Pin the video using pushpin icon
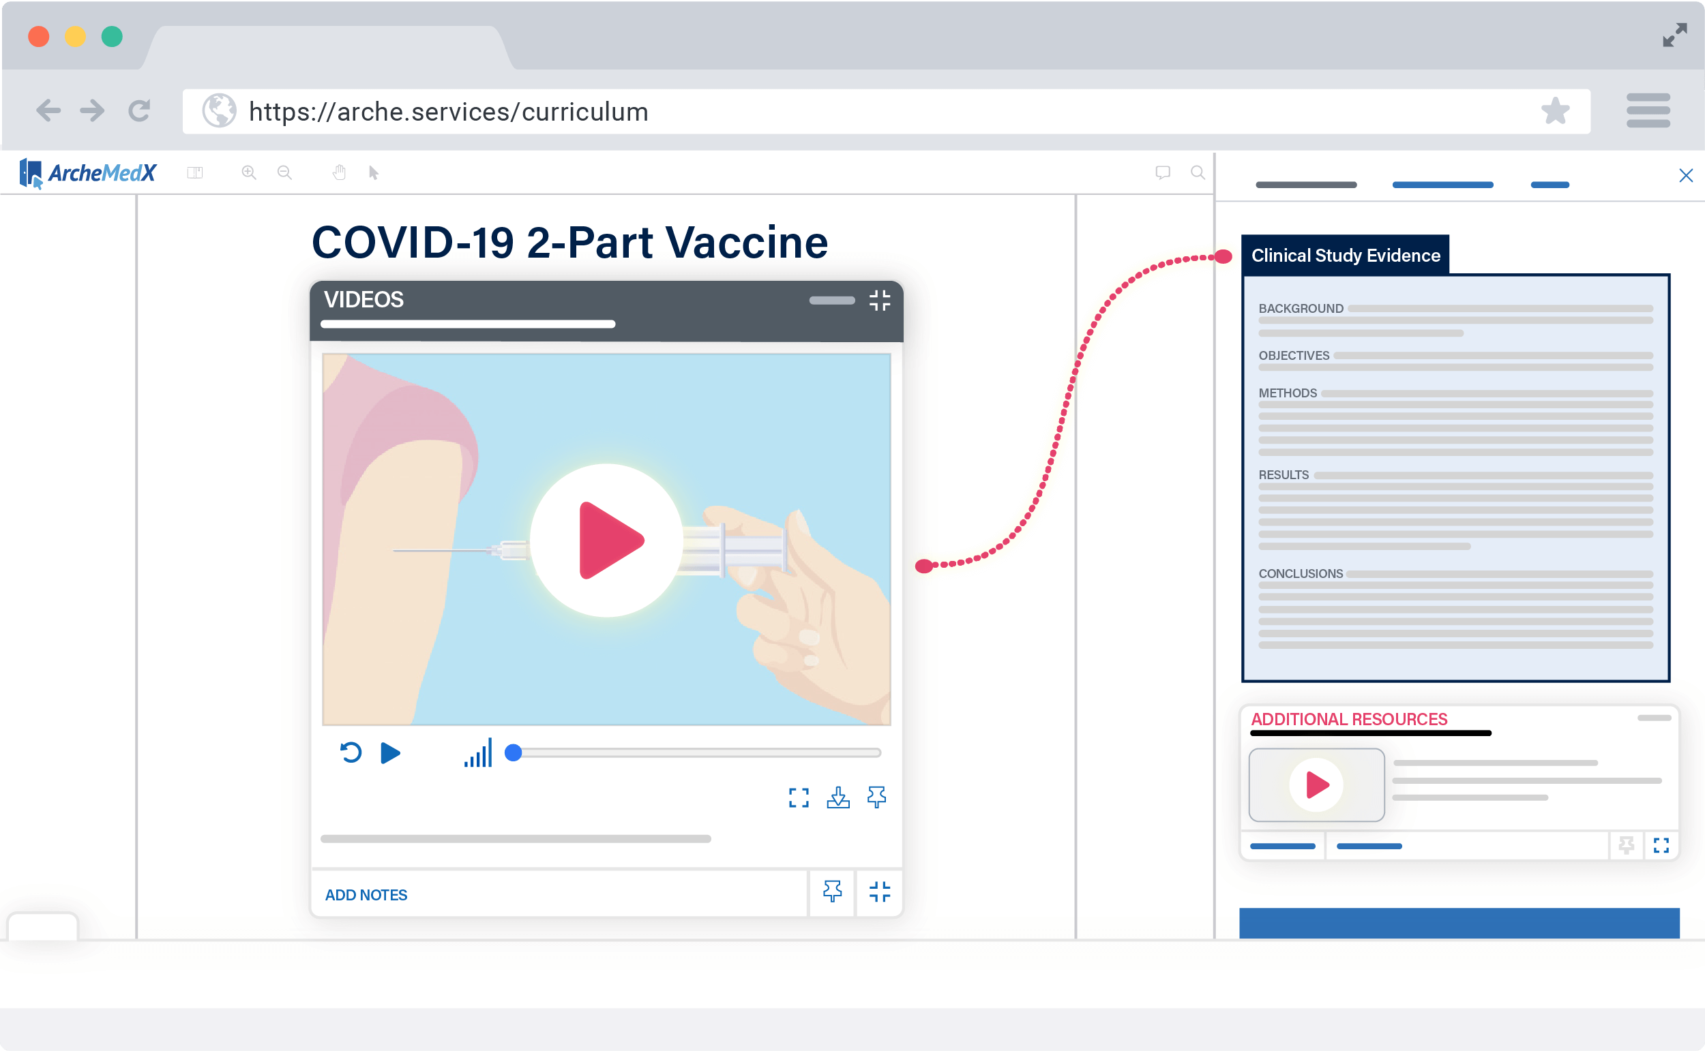The height and width of the screenshot is (1051, 1705). point(877,797)
